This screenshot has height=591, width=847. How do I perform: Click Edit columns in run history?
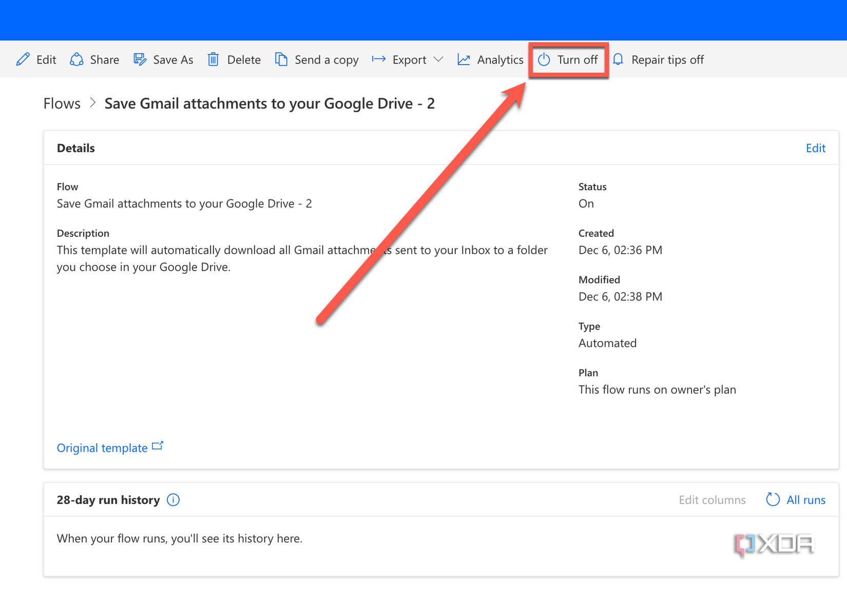[712, 500]
